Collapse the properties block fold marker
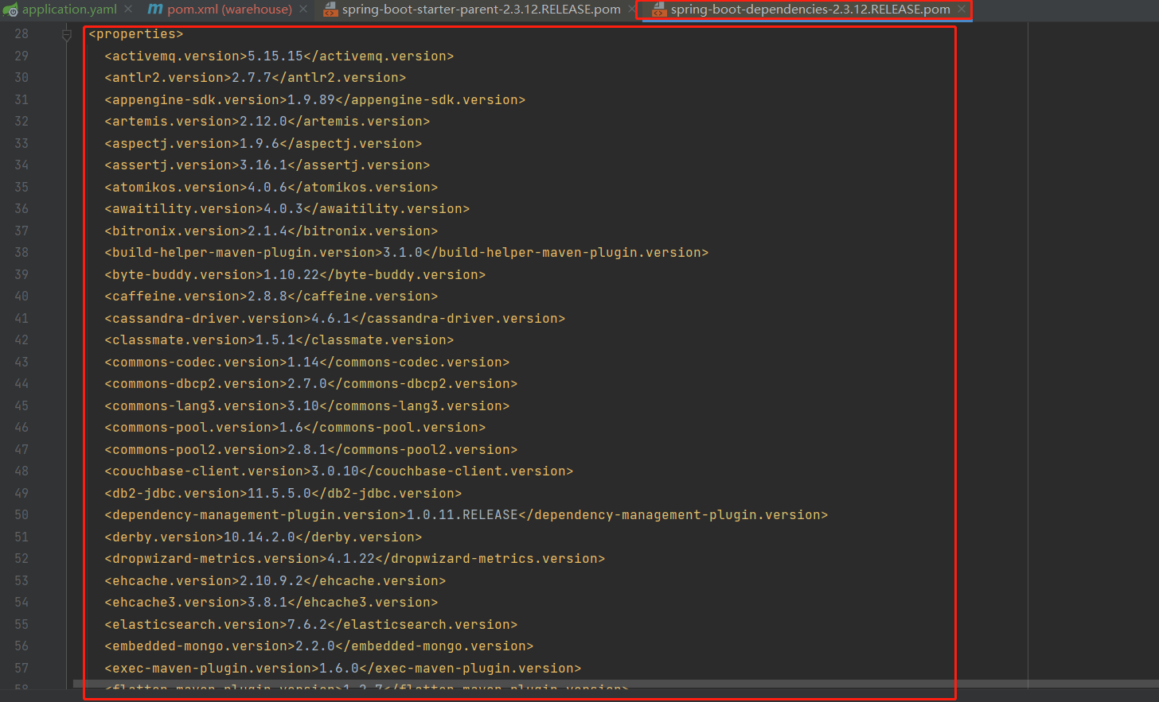The width and height of the screenshot is (1159, 702). [x=67, y=34]
